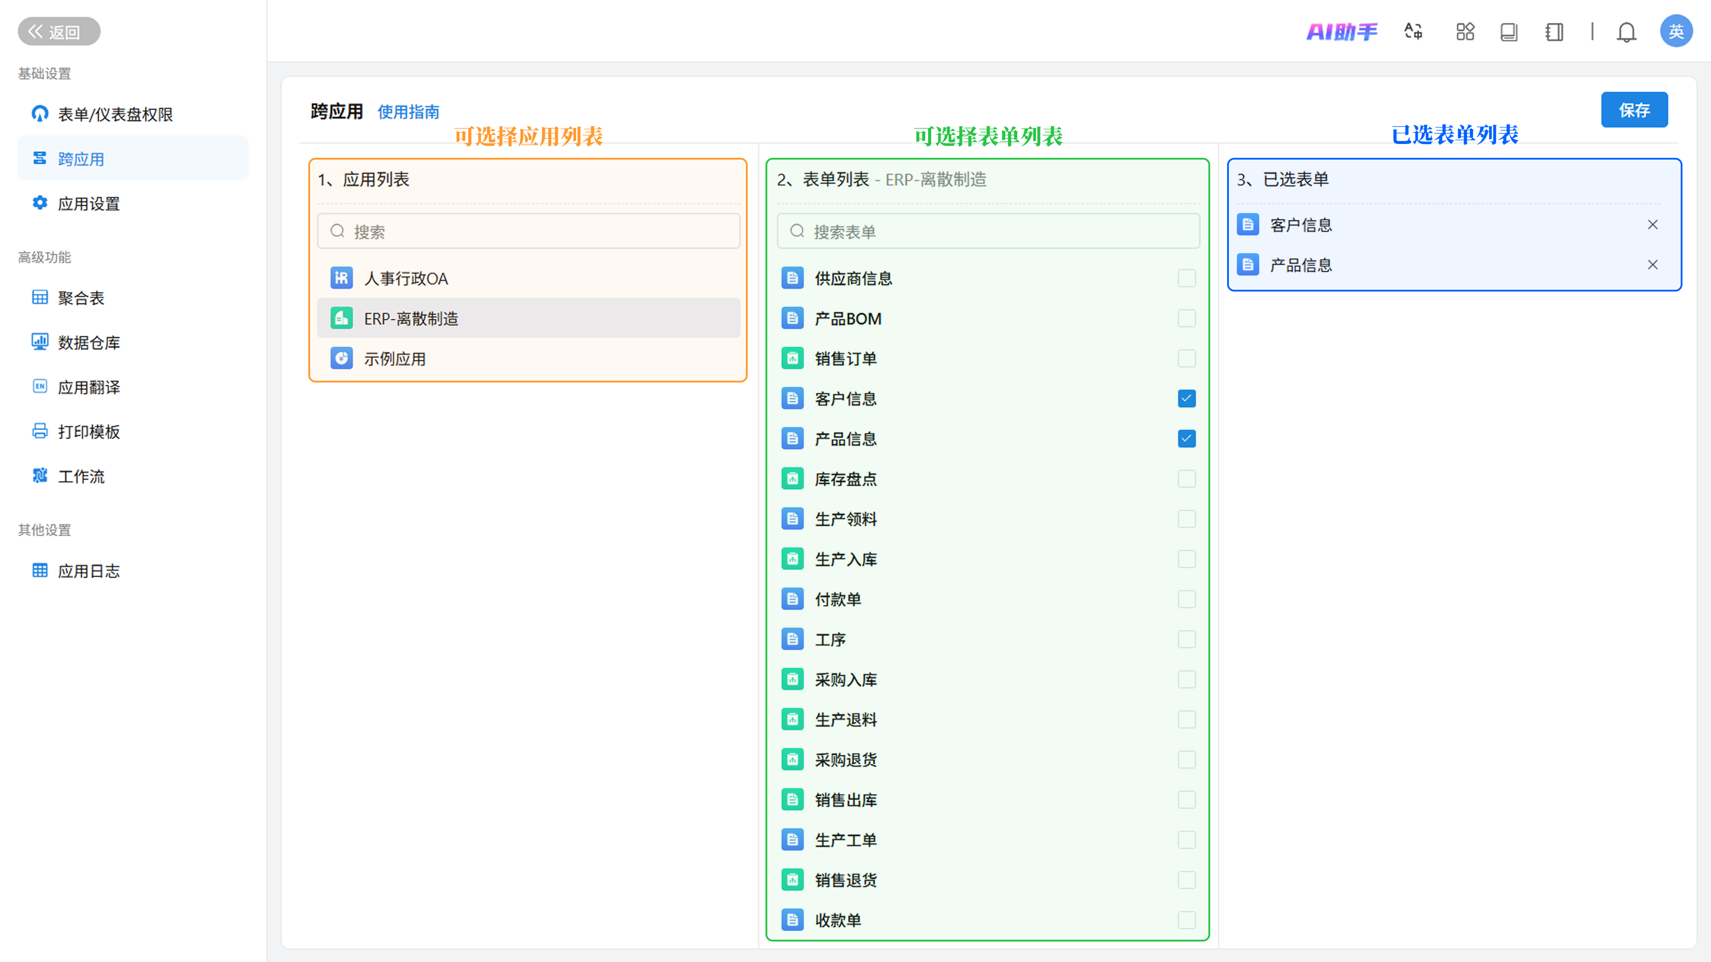This screenshot has width=1711, height=962.
Task: Click the notification bell icon
Action: click(x=1626, y=32)
